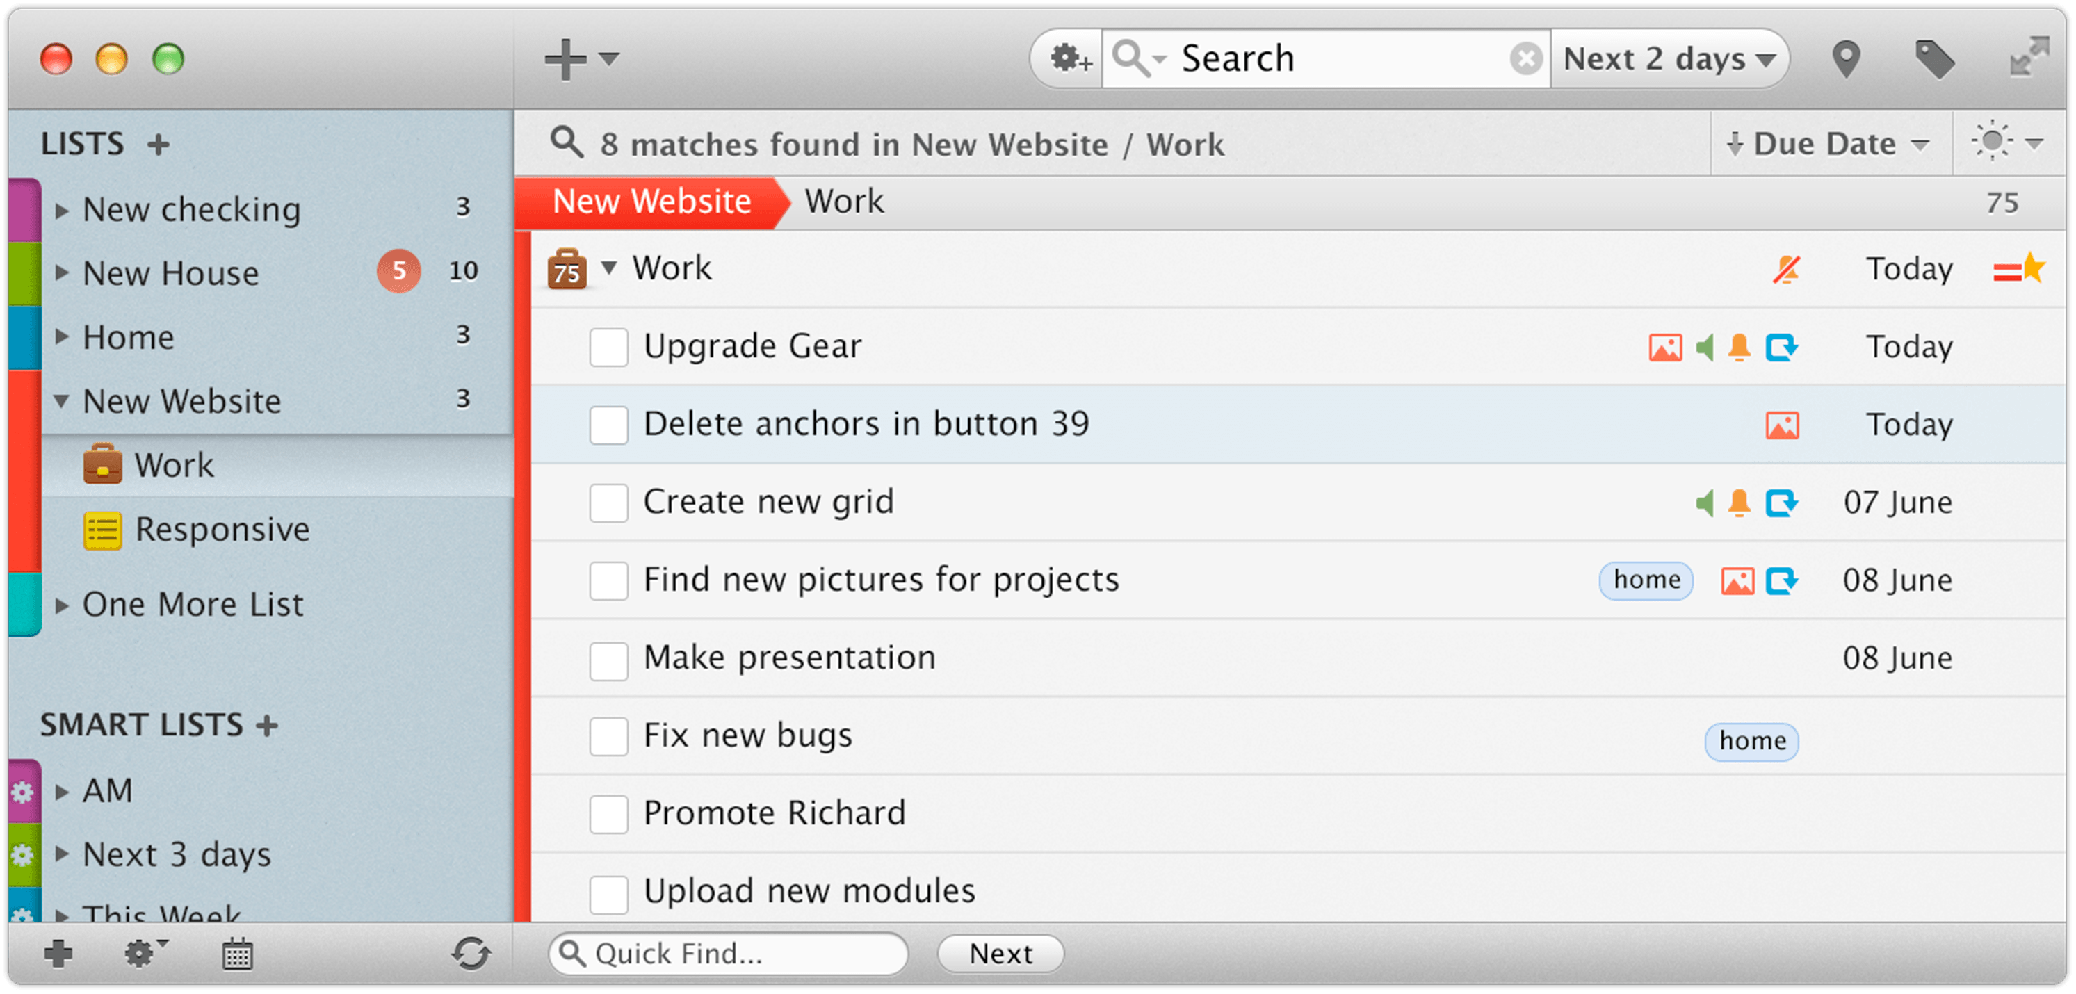Screen dimensions: 2076x994
Task: Open the location filter icon in toolbar
Action: click(x=1847, y=58)
